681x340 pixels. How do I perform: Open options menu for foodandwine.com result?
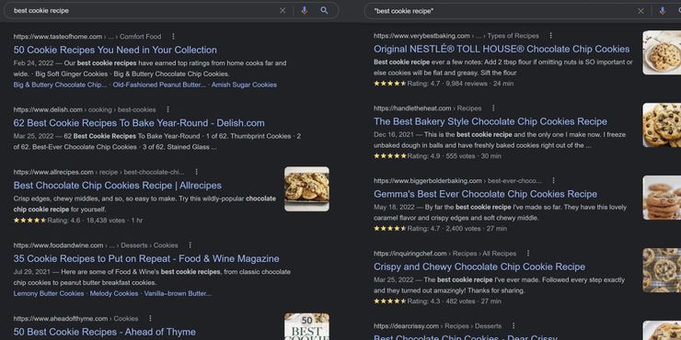(x=190, y=245)
